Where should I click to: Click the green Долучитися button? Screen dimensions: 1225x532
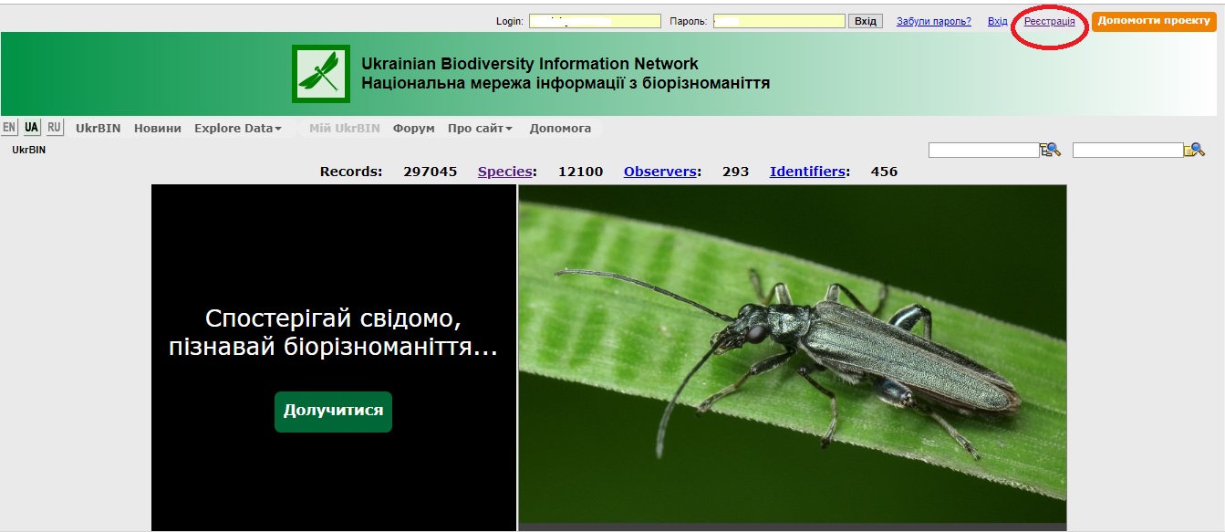tap(333, 412)
